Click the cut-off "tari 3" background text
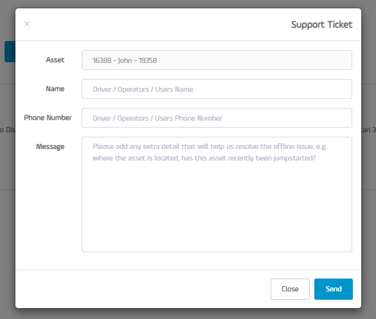Image resolution: width=376 pixels, height=319 pixels. 368,130
